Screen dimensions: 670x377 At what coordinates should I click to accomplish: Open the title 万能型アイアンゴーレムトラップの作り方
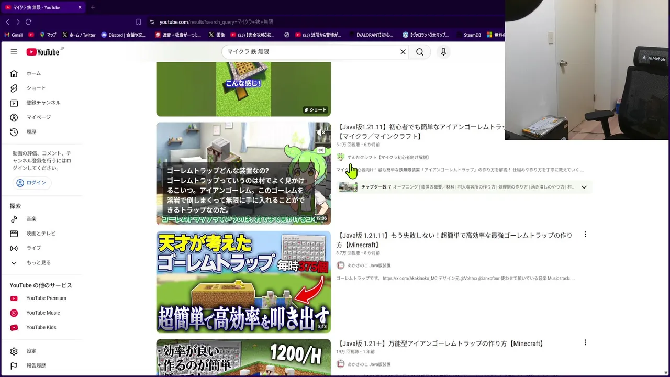click(x=440, y=344)
